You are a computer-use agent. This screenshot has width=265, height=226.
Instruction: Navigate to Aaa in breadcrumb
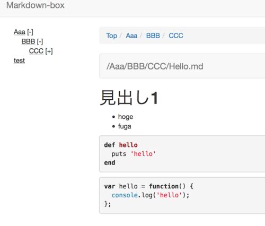click(131, 36)
